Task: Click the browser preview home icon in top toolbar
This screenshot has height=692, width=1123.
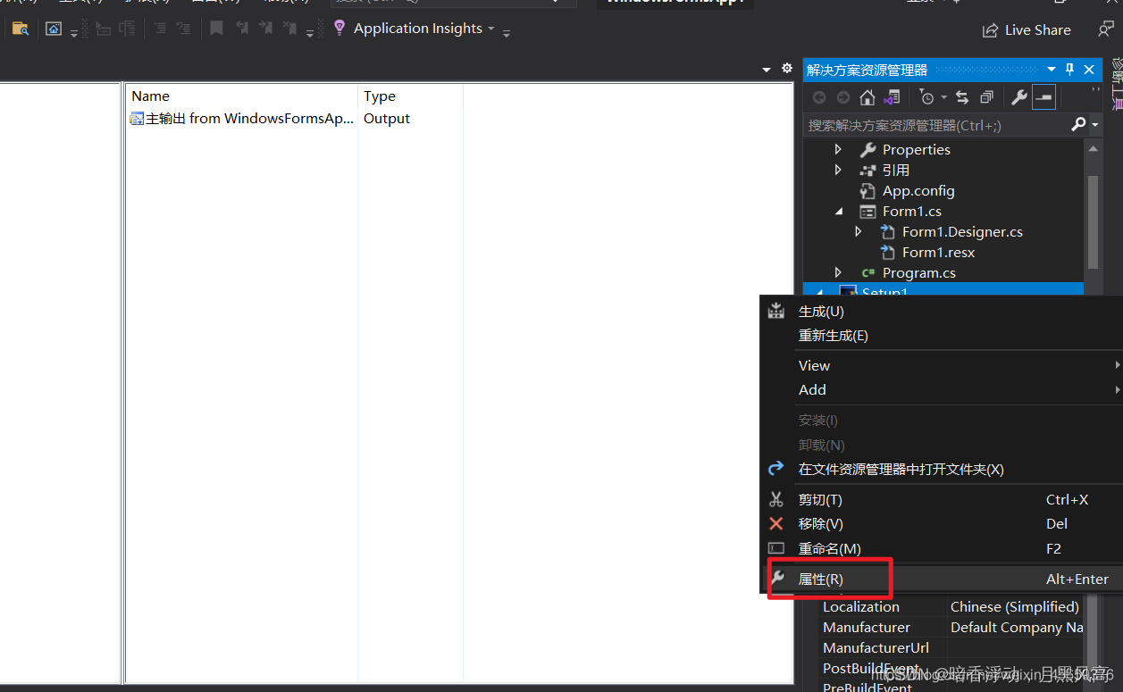Action: point(54,29)
